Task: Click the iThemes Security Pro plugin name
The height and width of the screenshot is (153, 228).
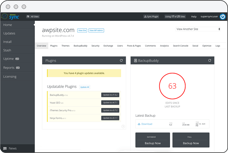Action: (x=60, y=111)
